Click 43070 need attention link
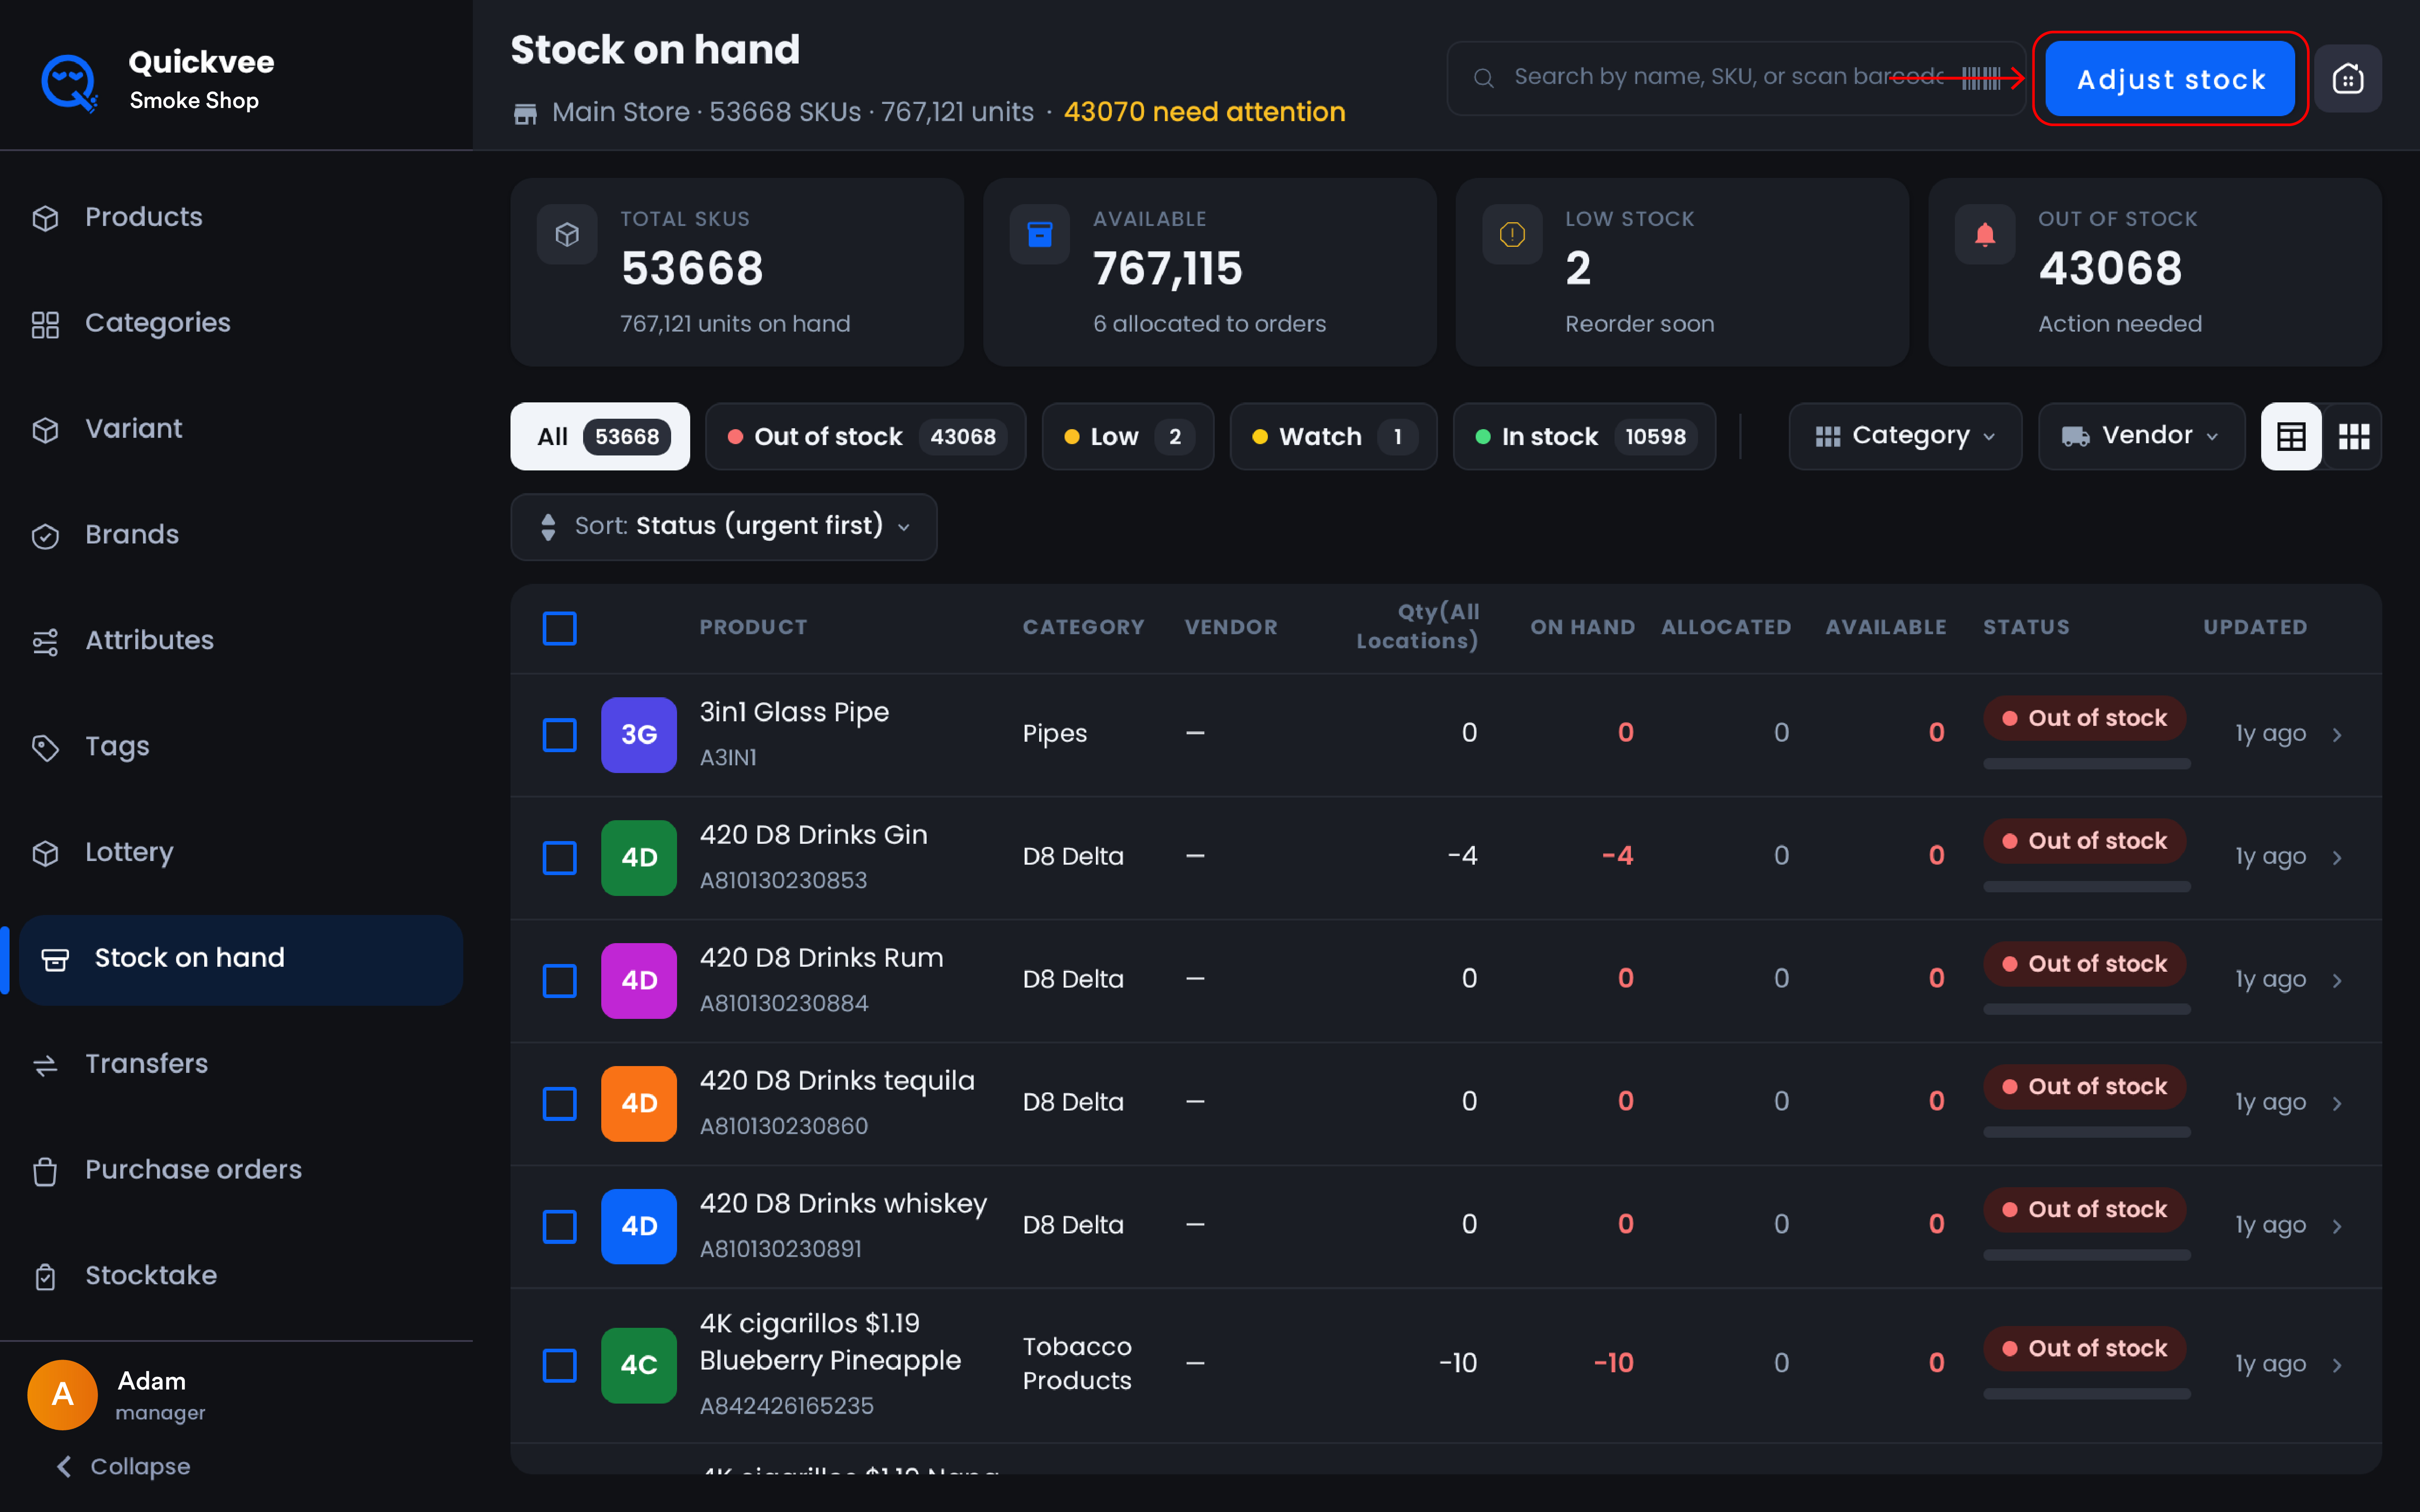 click(1204, 112)
